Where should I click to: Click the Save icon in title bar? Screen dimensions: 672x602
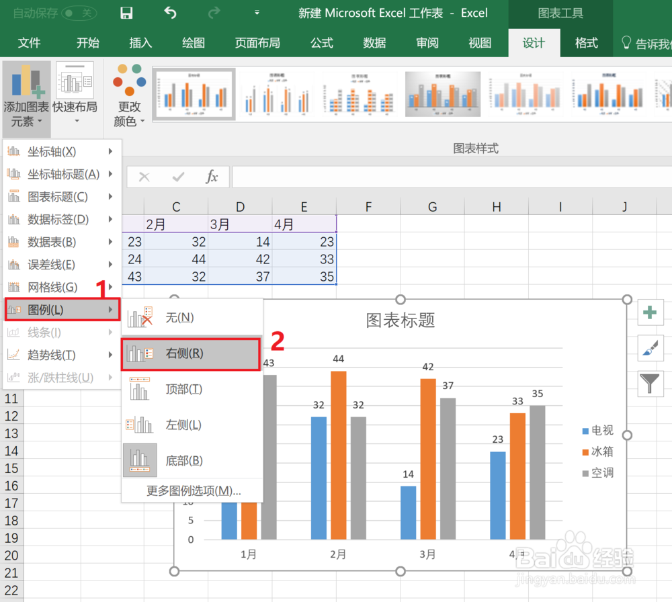pyautogui.click(x=126, y=13)
